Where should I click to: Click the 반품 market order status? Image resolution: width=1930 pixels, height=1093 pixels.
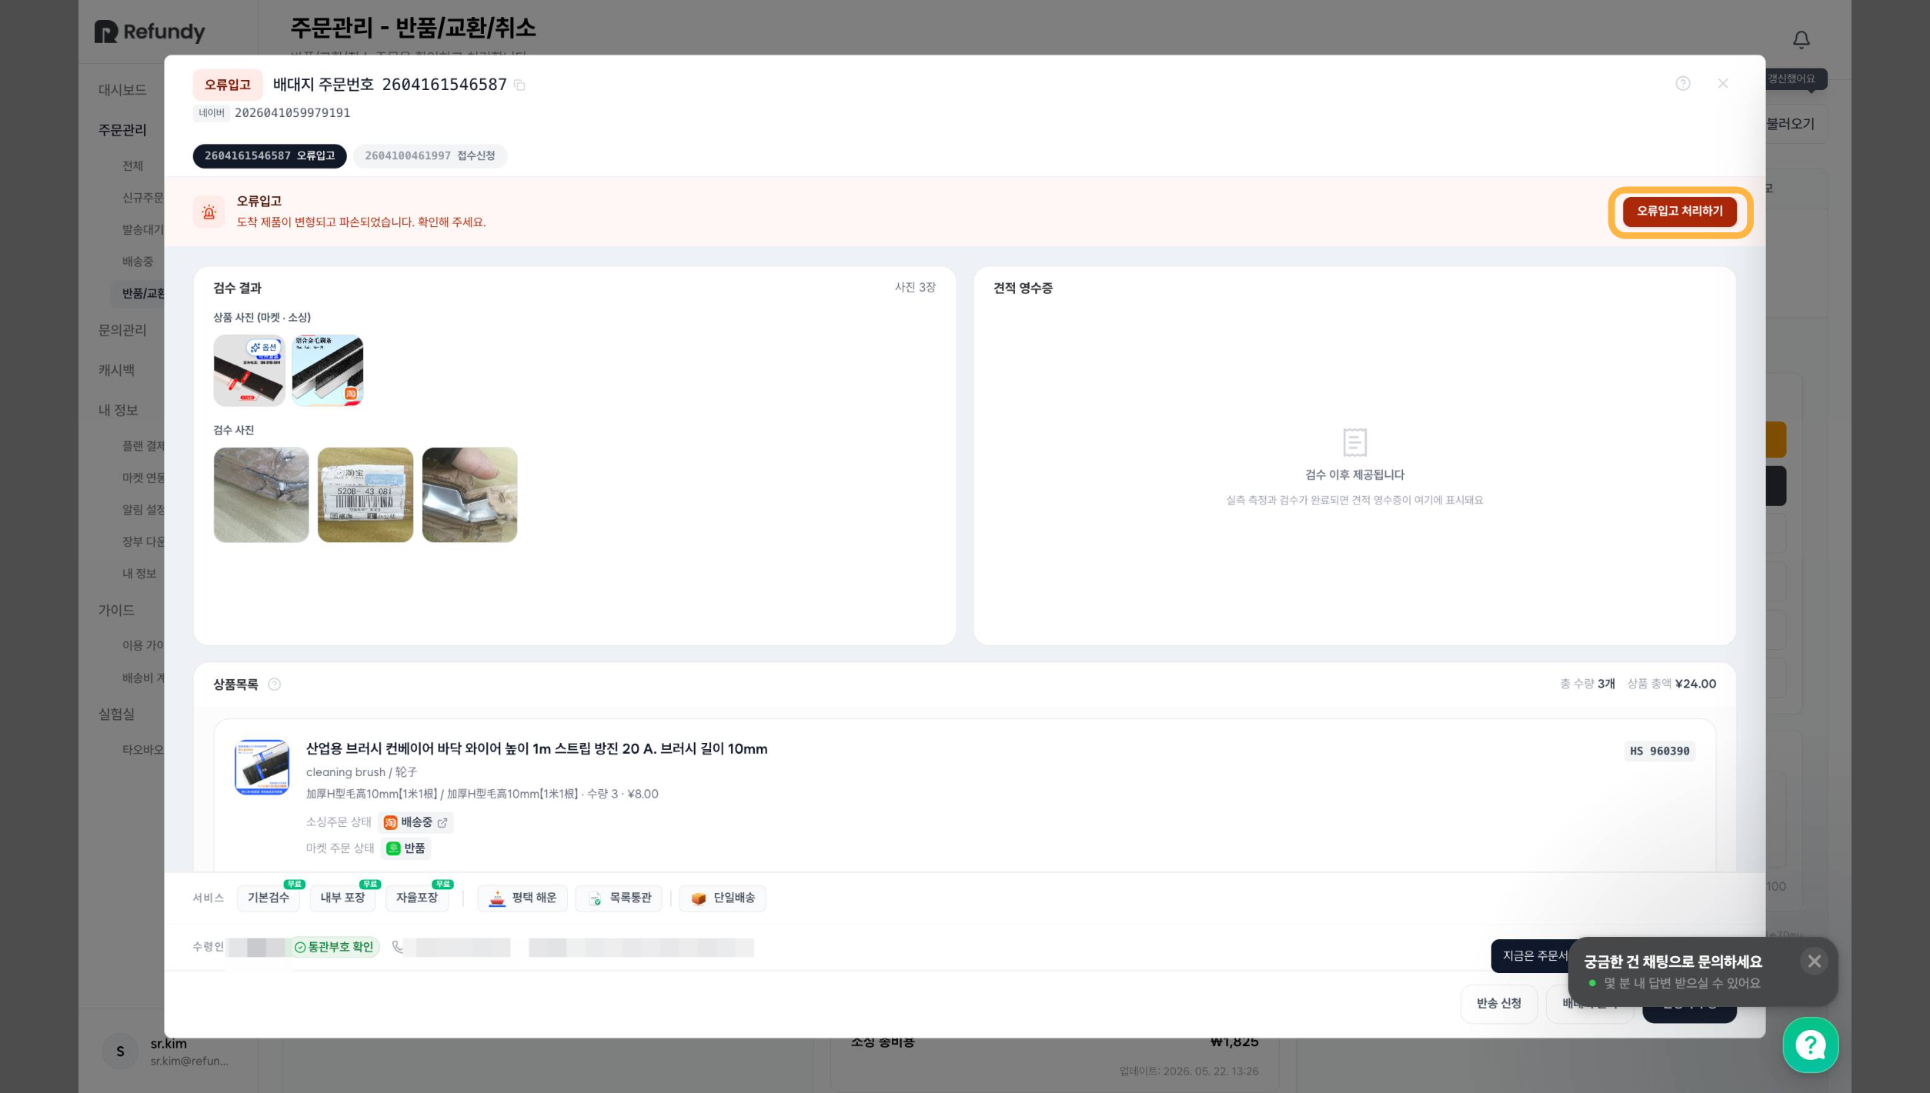pos(406,848)
